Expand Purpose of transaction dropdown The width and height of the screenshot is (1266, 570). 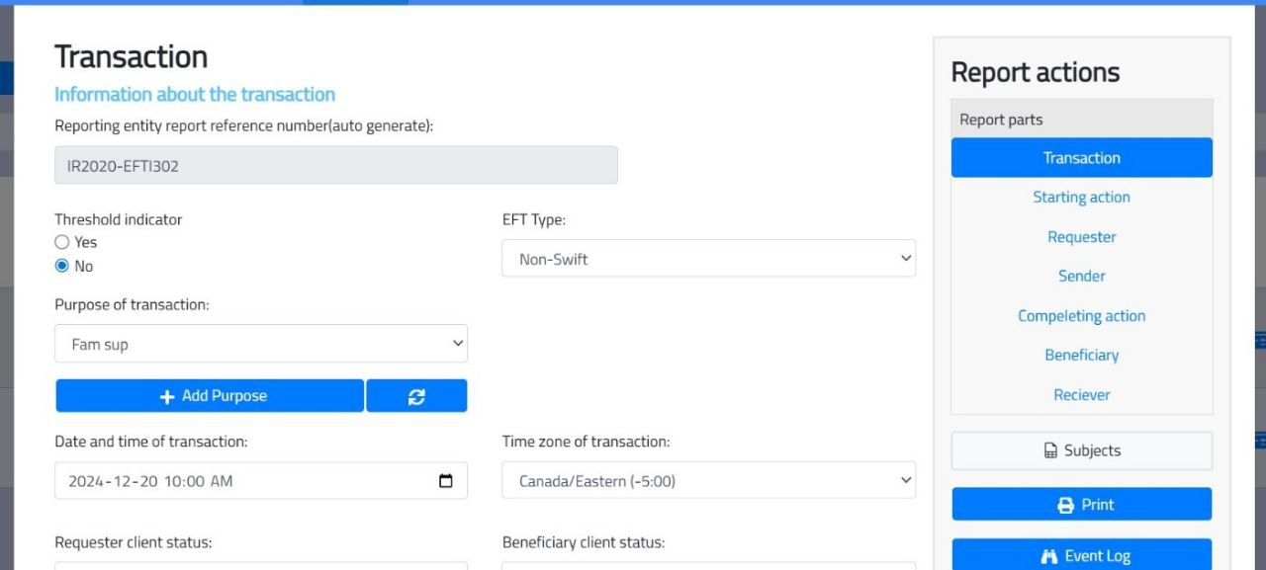click(261, 344)
